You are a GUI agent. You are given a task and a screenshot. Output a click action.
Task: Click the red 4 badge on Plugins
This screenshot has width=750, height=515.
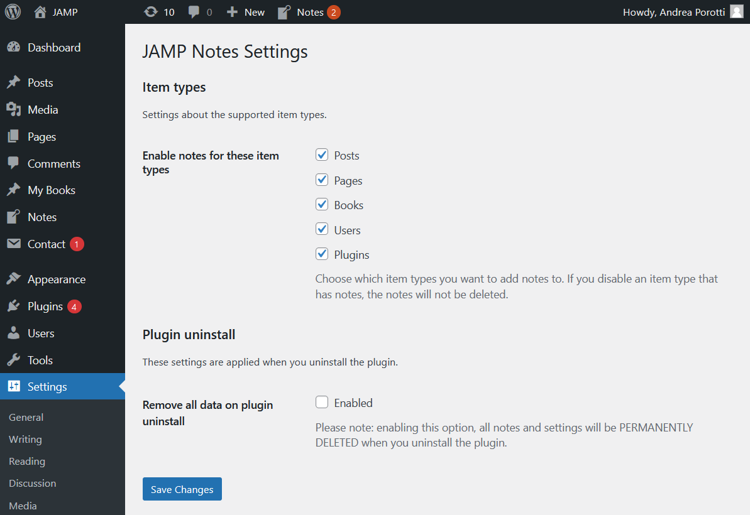pyautogui.click(x=74, y=306)
